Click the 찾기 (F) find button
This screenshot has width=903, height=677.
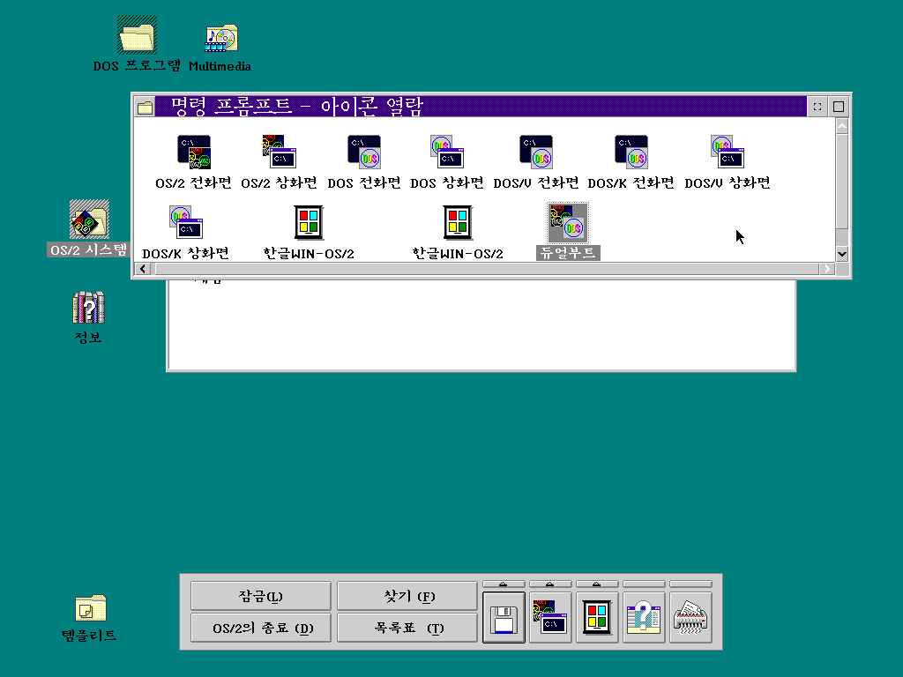pos(407,596)
